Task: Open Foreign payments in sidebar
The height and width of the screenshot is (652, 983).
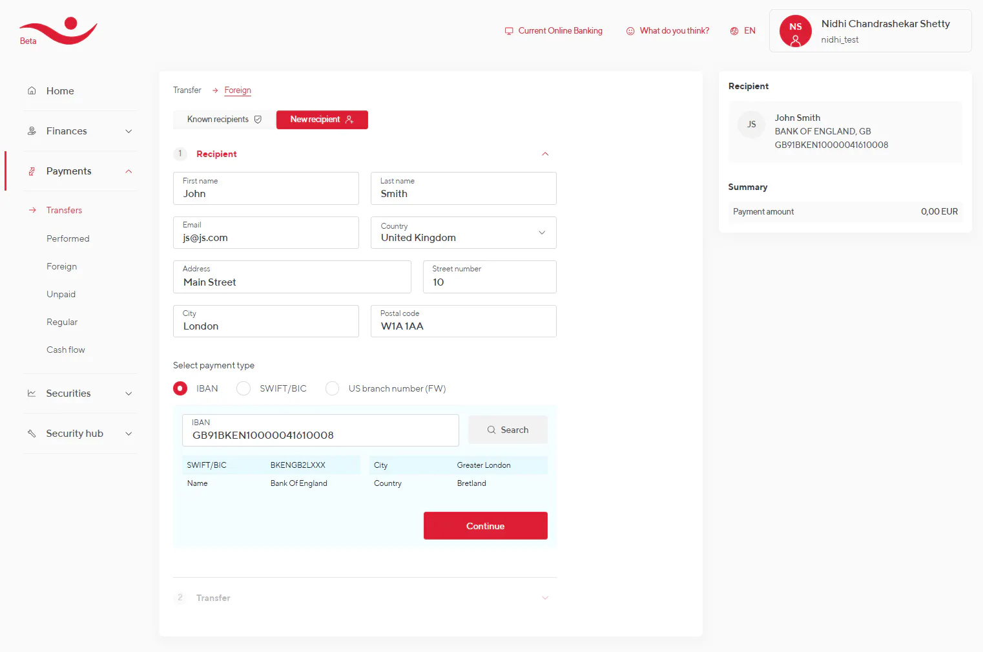Action: click(x=61, y=266)
